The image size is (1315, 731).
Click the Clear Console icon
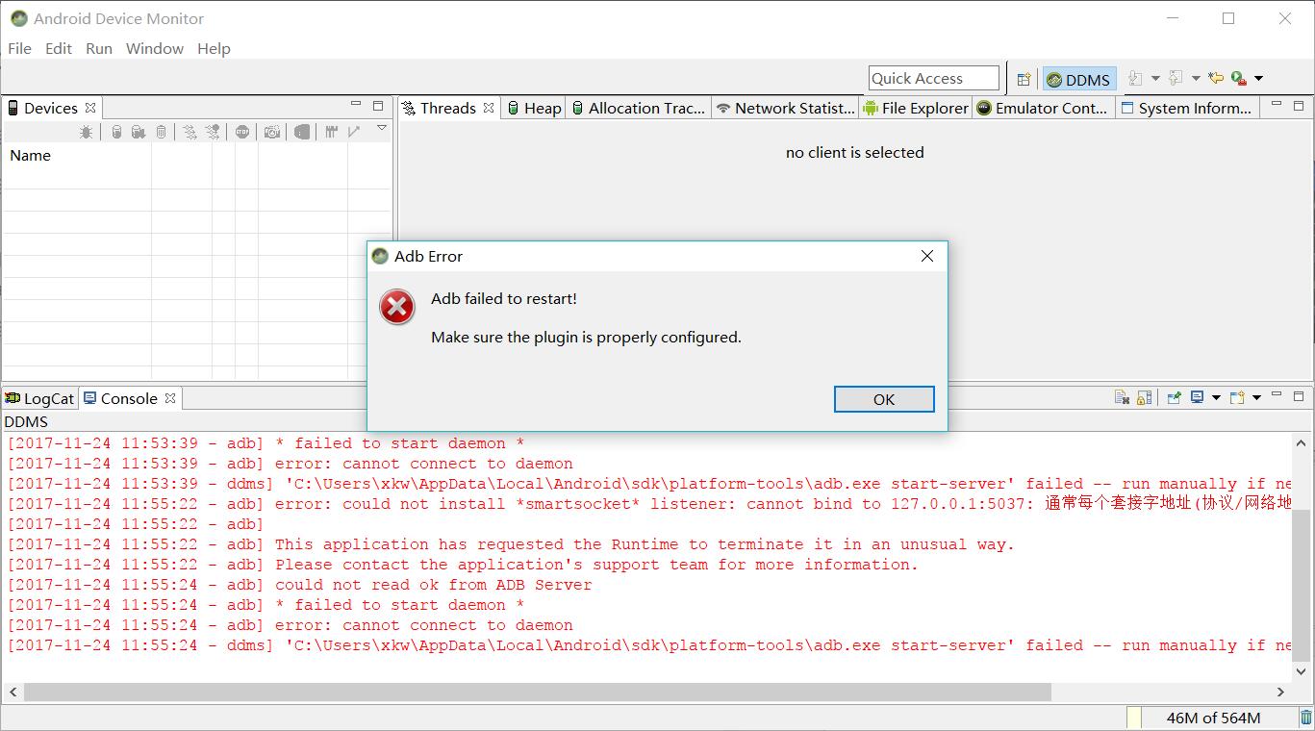1122,397
